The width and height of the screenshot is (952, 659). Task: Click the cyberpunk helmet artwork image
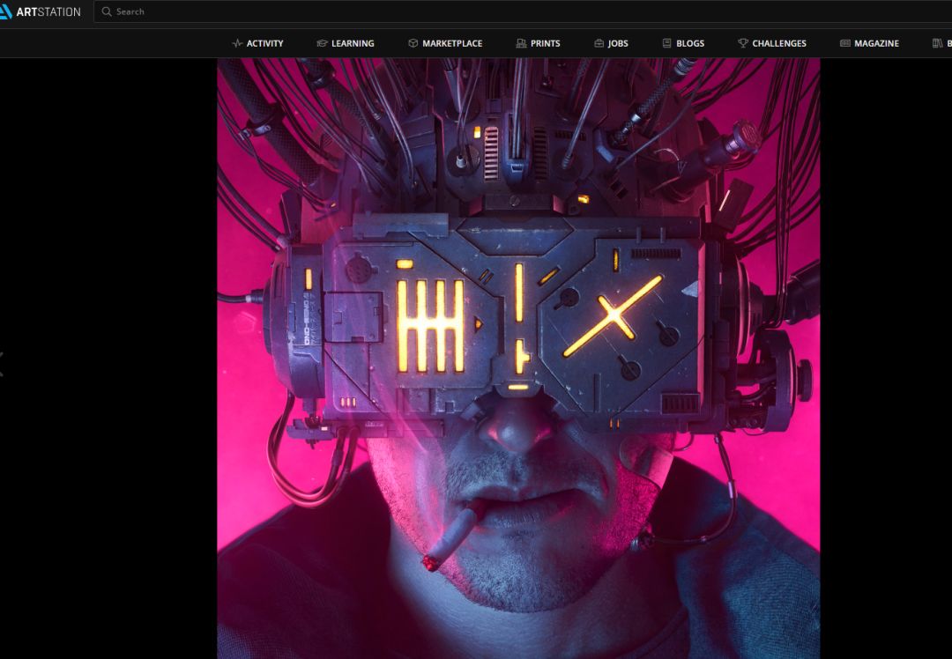[x=518, y=359]
